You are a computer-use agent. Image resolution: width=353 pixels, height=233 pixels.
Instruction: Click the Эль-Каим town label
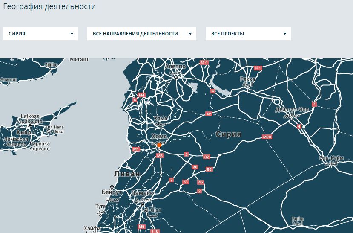[x=331, y=158]
